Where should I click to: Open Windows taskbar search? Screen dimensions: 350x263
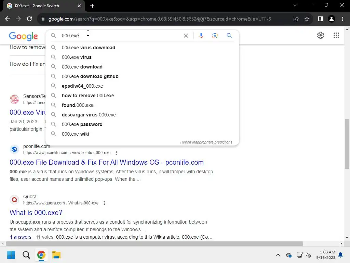click(x=26, y=255)
